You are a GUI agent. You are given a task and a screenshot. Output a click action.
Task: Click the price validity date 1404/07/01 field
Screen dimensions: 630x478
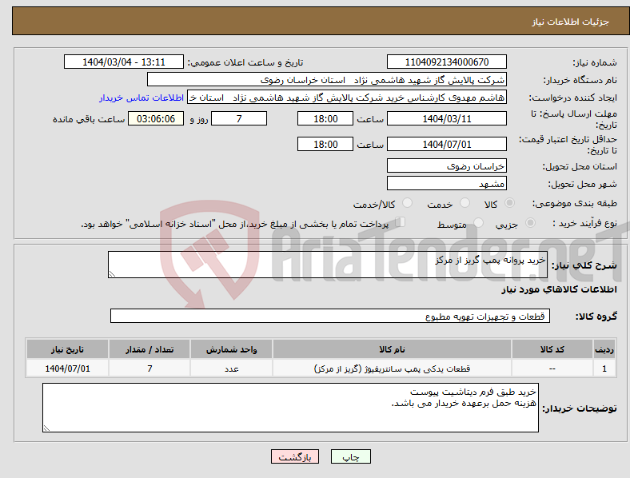447,144
